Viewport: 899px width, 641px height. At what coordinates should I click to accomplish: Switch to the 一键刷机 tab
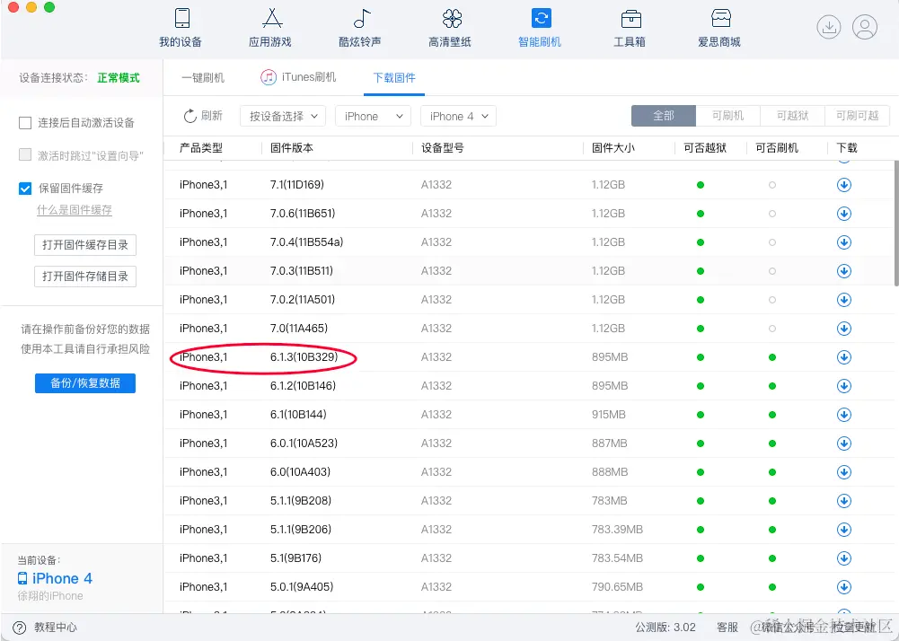203,77
